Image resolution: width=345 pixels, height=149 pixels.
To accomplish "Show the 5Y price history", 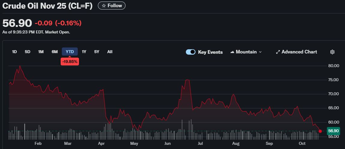I will [97, 52].
